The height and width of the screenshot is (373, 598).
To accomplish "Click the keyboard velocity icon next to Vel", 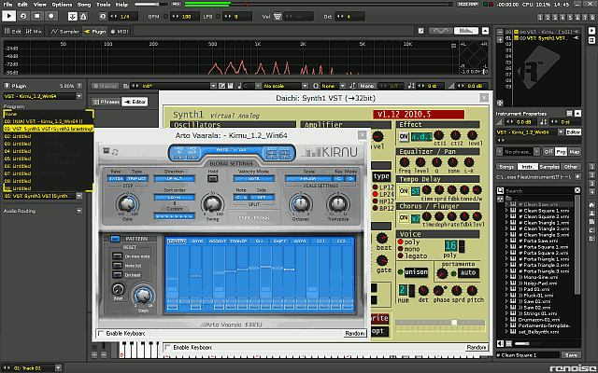I will [278, 17].
